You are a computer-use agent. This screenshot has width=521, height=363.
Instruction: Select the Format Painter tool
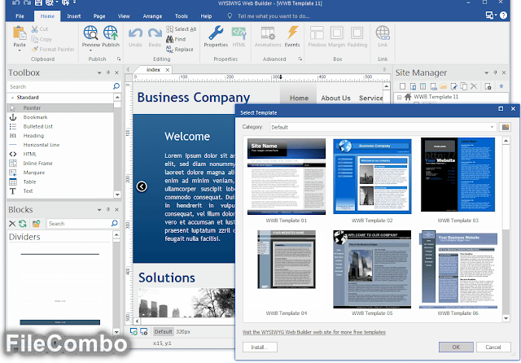point(53,49)
